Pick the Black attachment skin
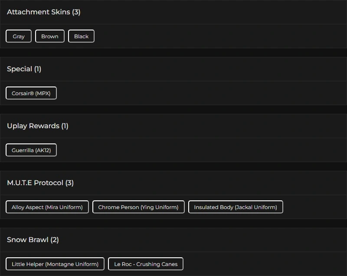 tap(81, 36)
